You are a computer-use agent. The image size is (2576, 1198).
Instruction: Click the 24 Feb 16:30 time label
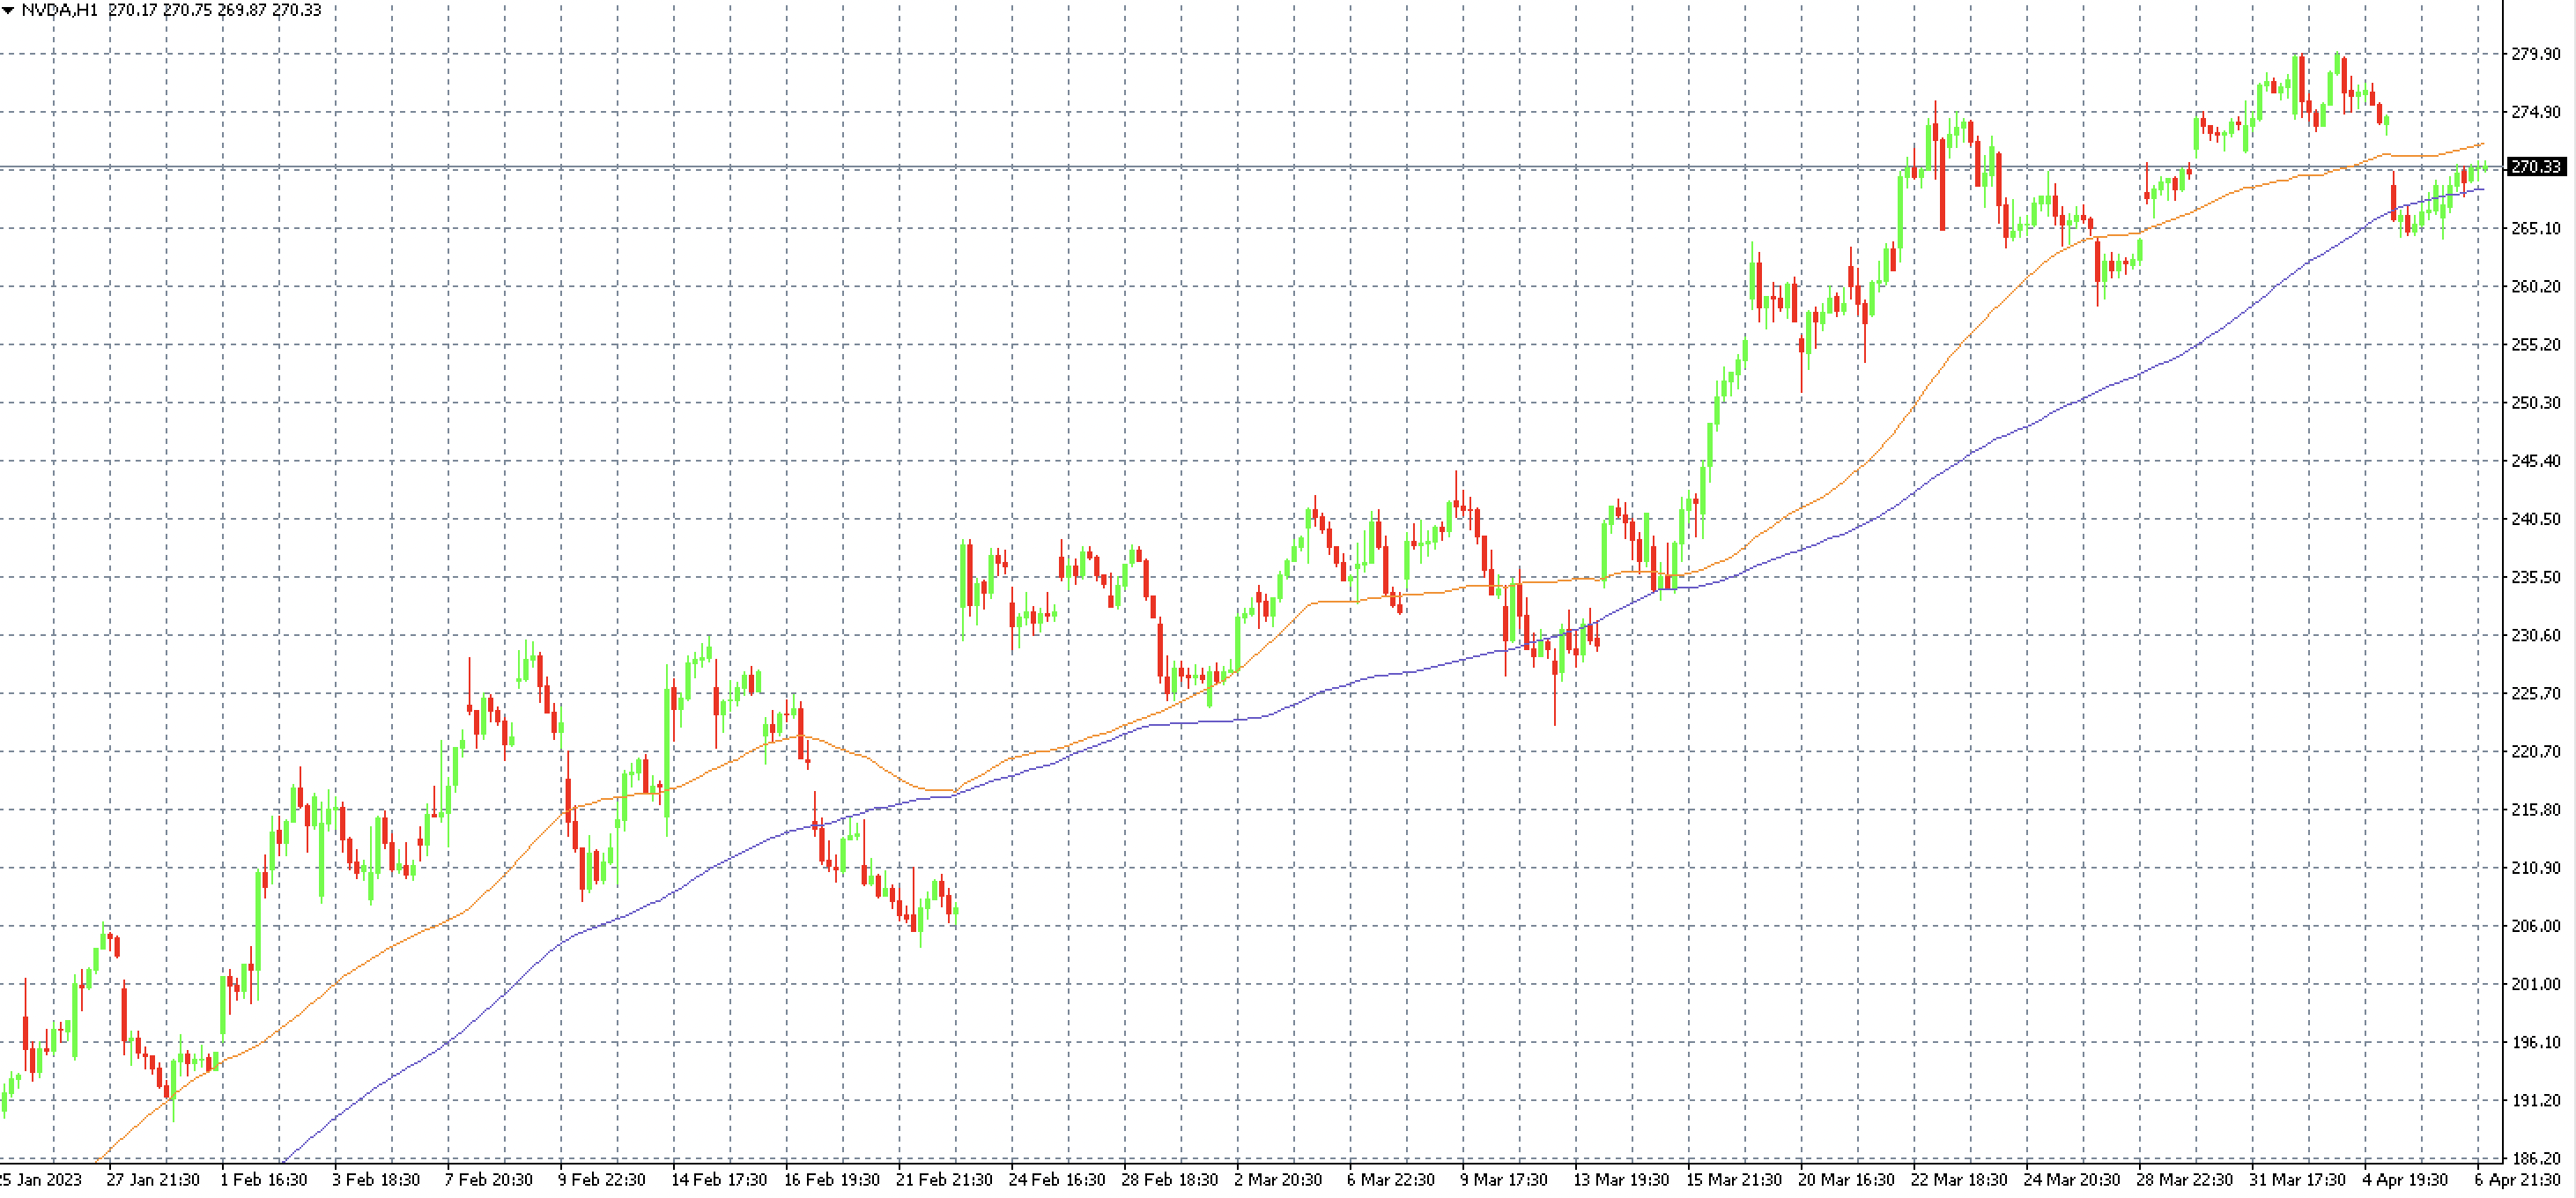click(x=1057, y=1180)
